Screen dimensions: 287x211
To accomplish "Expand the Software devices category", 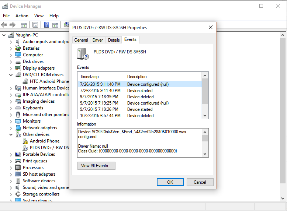I will pyautogui.click(x=11, y=181).
